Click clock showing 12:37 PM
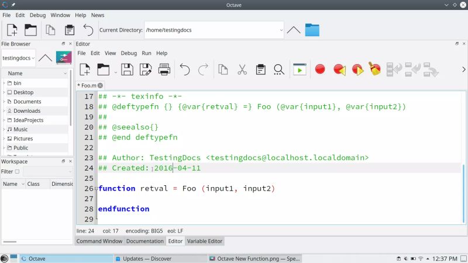468x263 pixels. click(x=445, y=258)
